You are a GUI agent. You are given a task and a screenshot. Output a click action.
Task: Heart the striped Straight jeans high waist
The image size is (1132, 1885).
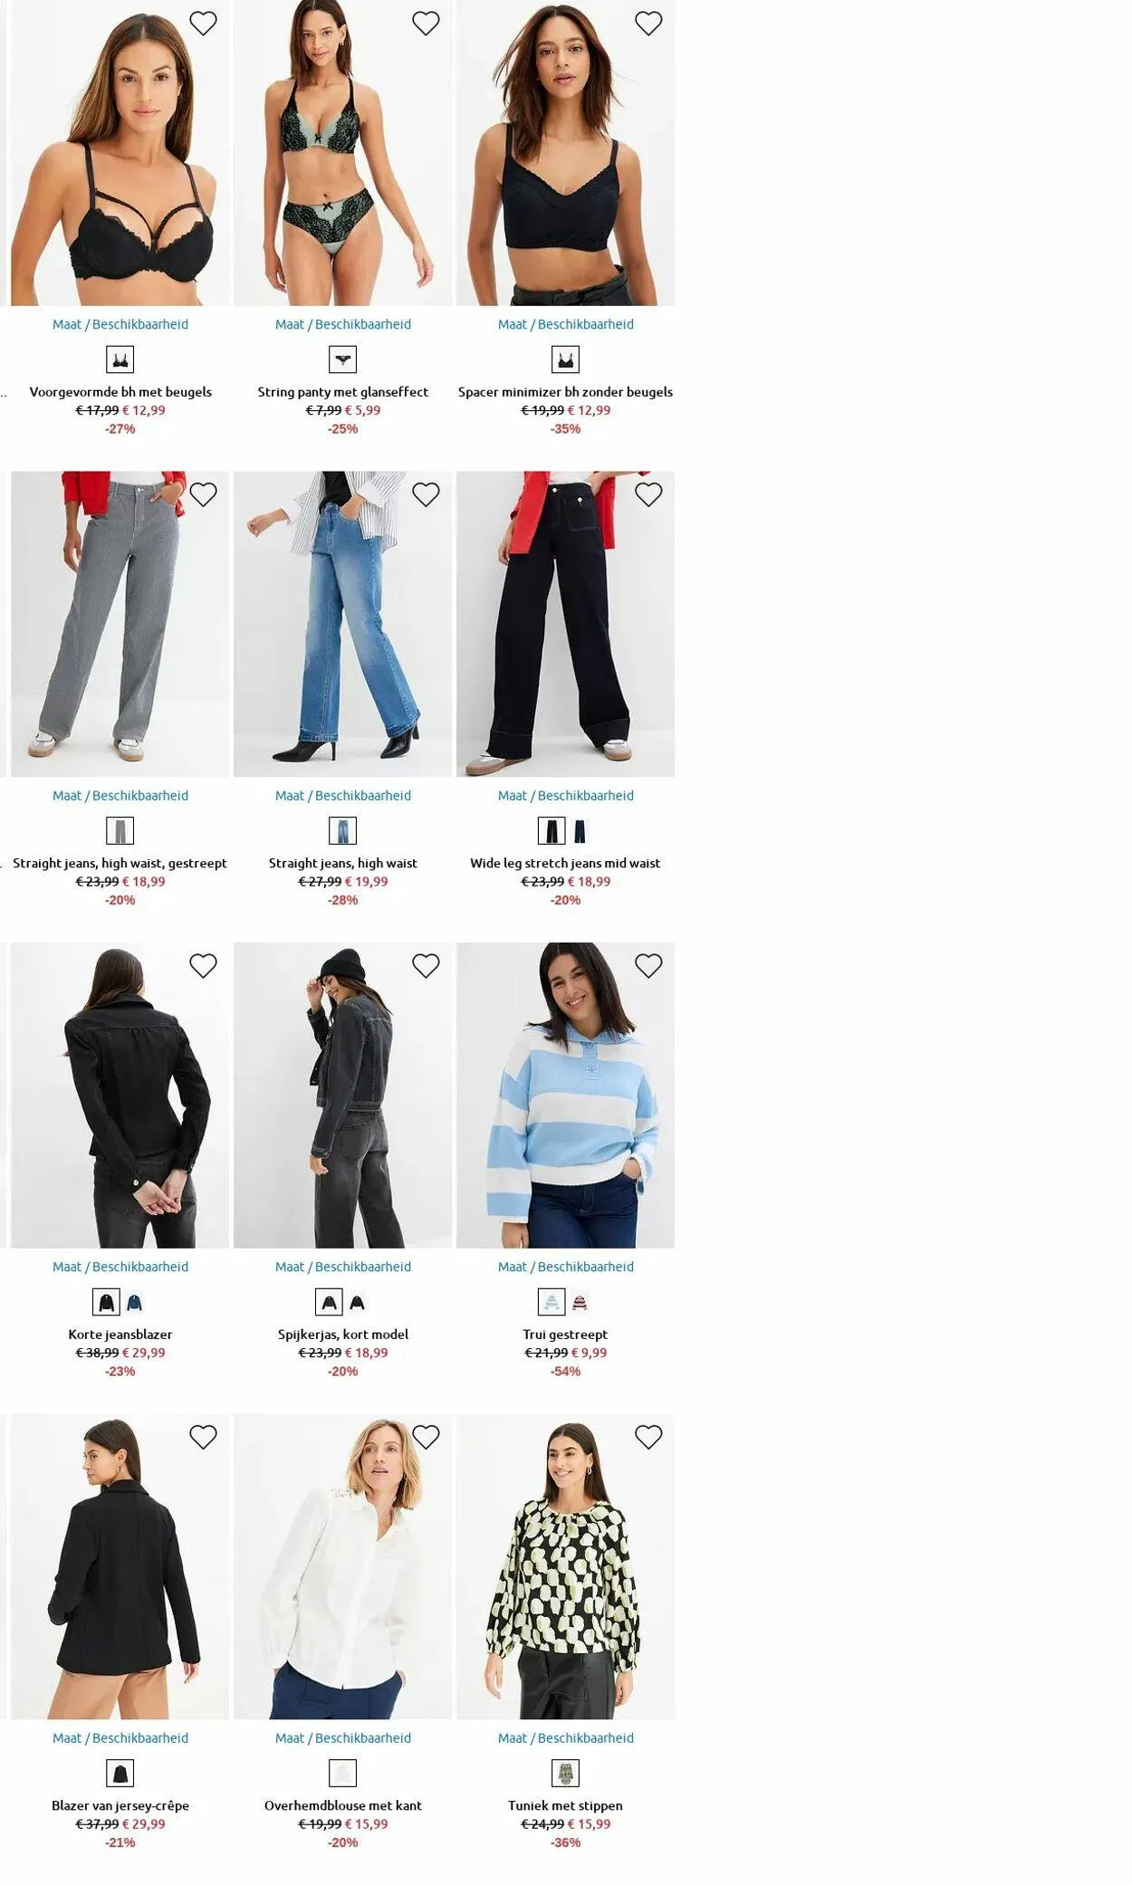(203, 494)
